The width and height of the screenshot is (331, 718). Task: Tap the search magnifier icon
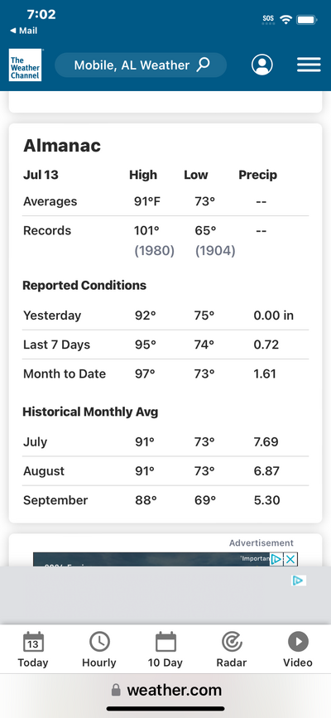coord(204,65)
